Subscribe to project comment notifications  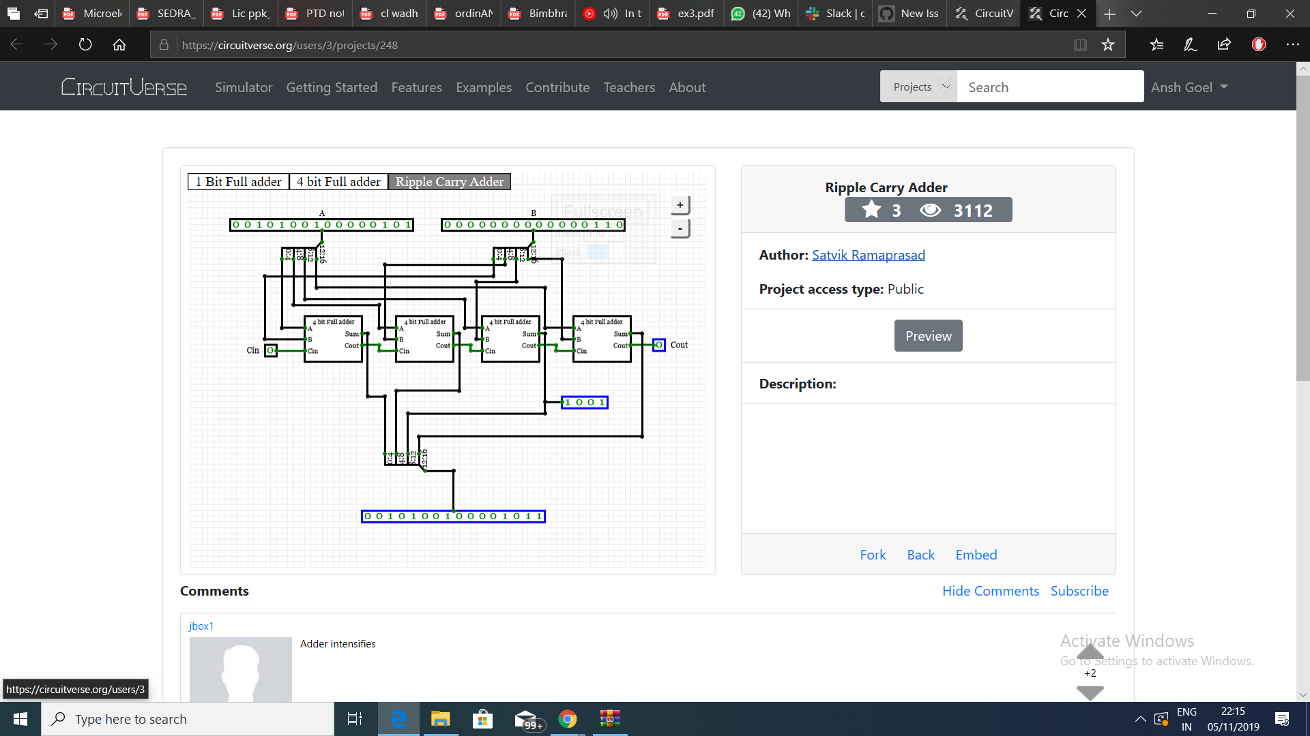(1079, 590)
